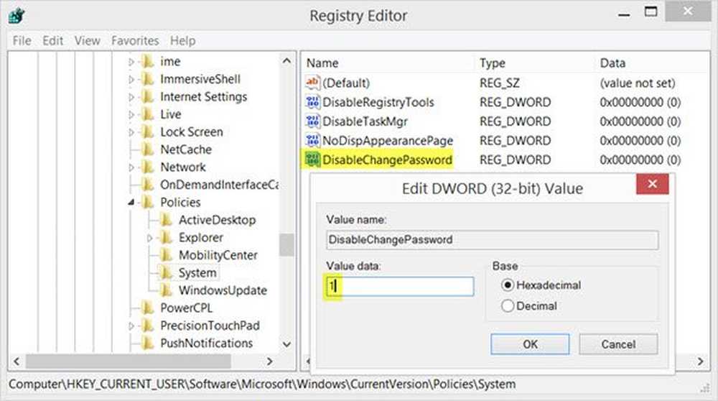The image size is (718, 401).
Task: Click the Value name field
Action: [493, 240]
